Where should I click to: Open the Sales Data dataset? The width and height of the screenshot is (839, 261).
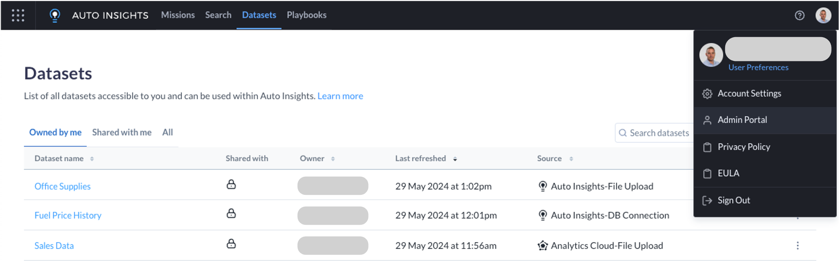click(x=54, y=246)
